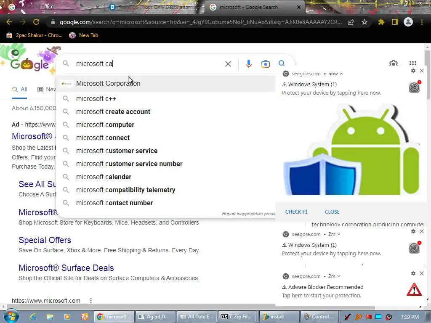The image size is (431, 323).
Task: Open the 2pac Shakur bookmark
Action: click(35, 35)
